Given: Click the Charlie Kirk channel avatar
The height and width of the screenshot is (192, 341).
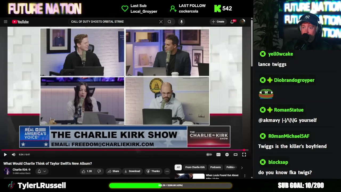Looking at the screenshot, I should click(7, 171).
